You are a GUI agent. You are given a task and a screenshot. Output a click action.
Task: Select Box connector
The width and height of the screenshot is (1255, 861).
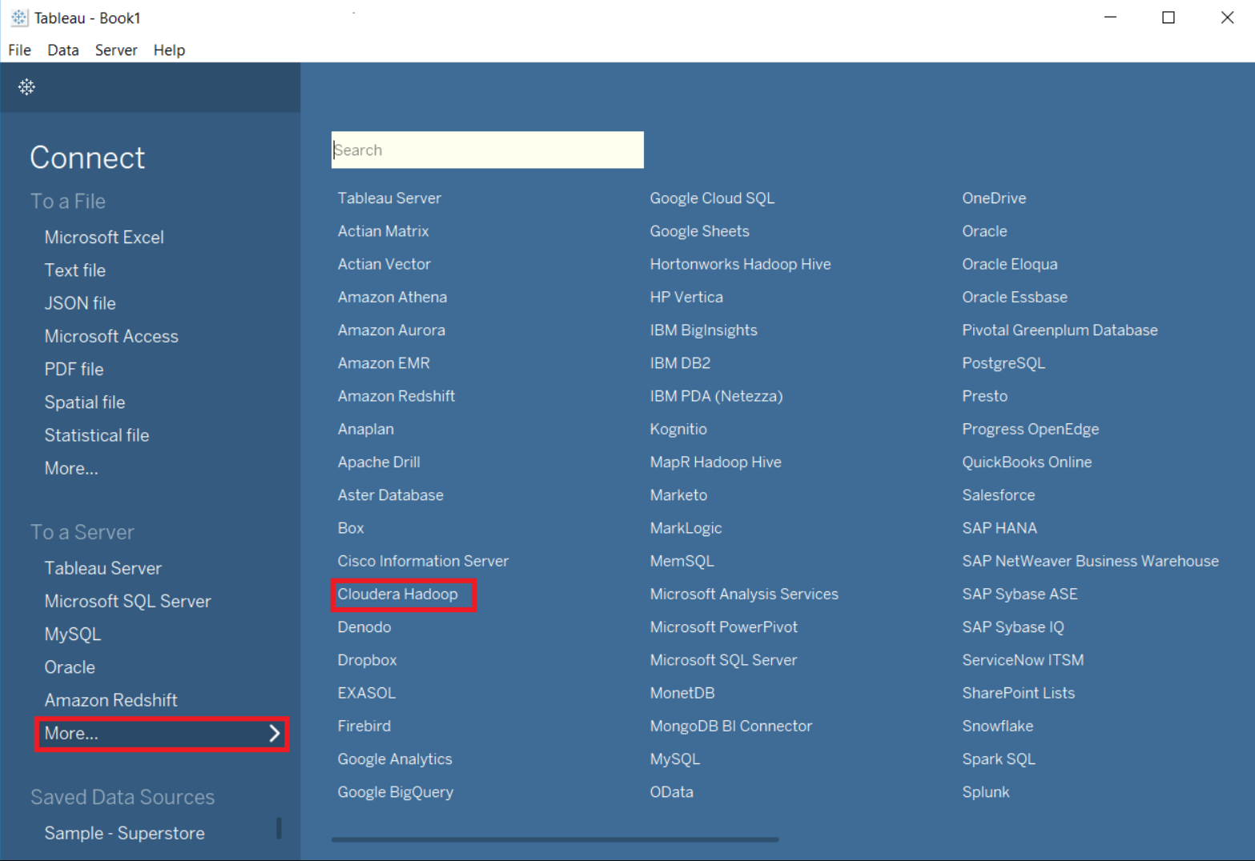coord(351,528)
